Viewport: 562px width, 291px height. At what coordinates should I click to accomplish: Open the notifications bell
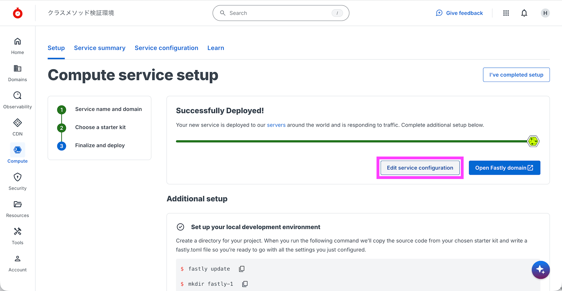[x=524, y=13]
